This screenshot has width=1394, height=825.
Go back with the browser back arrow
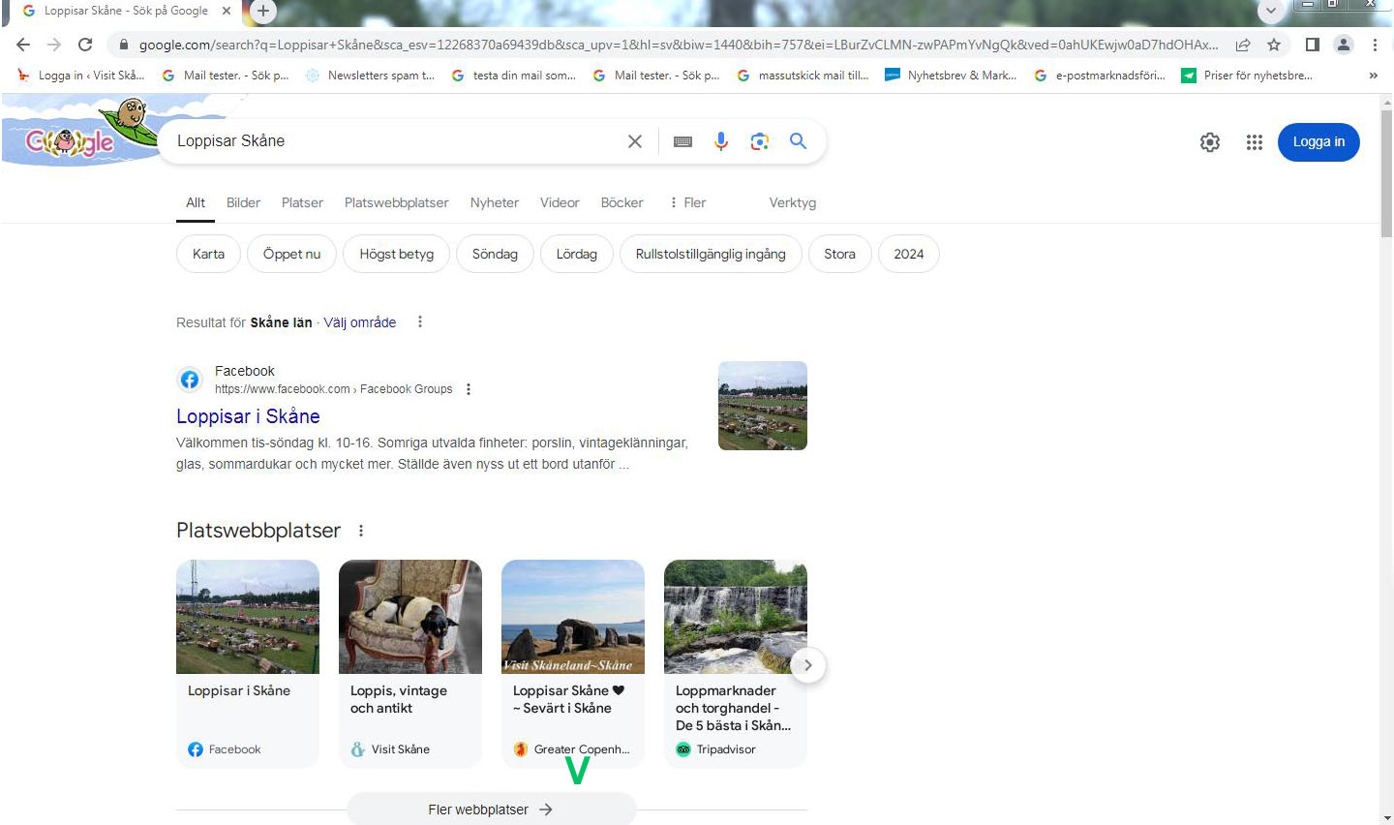(23, 45)
